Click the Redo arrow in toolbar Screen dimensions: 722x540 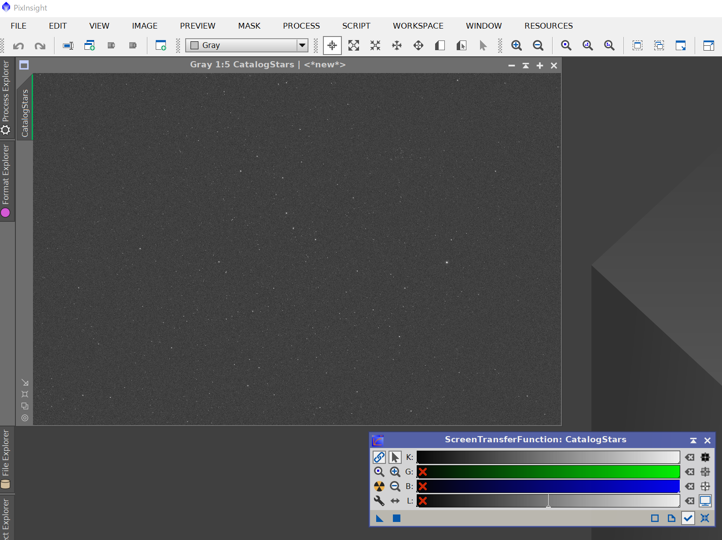[x=40, y=46]
